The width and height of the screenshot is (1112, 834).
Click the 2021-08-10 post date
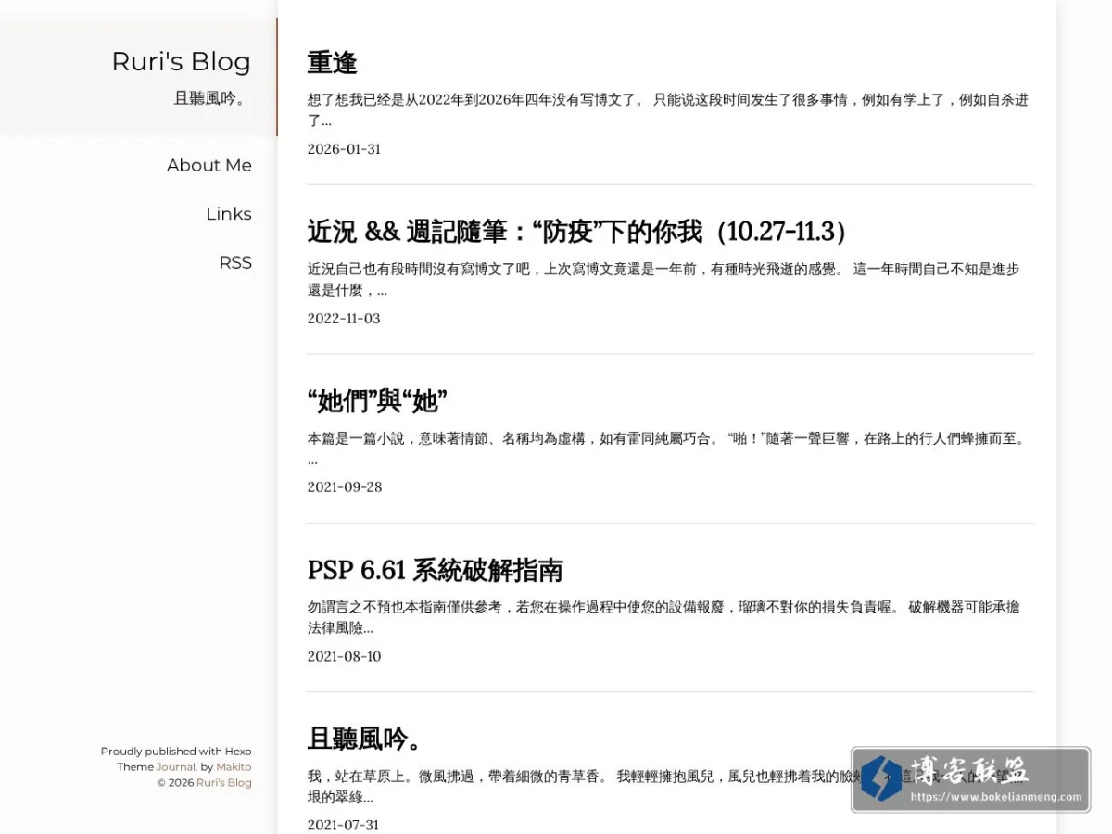click(x=344, y=657)
